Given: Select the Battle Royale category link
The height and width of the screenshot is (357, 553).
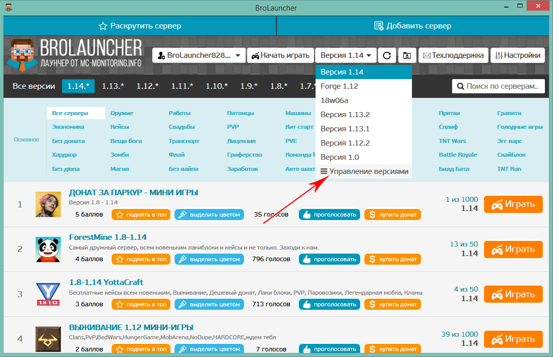Looking at the screenshot, I should 458,155.
